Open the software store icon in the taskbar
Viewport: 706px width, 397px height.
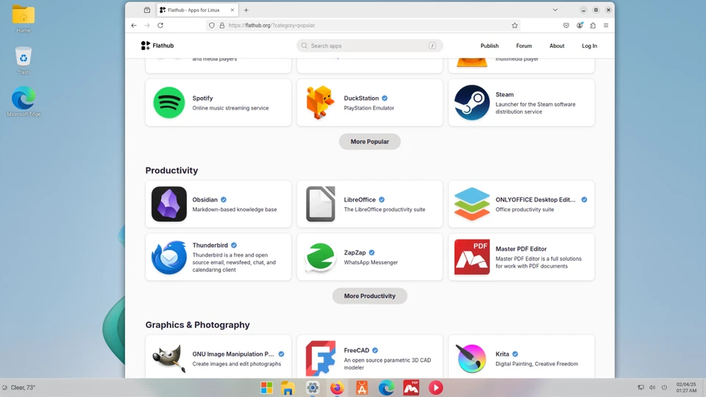click(x=362, y=387)
